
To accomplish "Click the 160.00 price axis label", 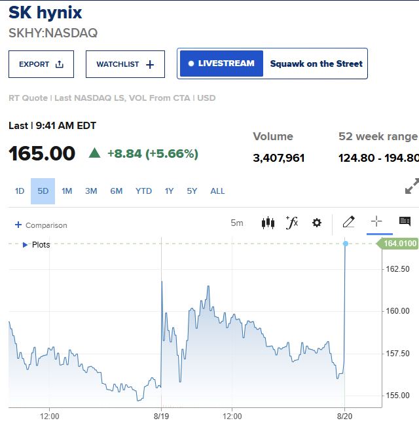I will [x=397, y=311].
